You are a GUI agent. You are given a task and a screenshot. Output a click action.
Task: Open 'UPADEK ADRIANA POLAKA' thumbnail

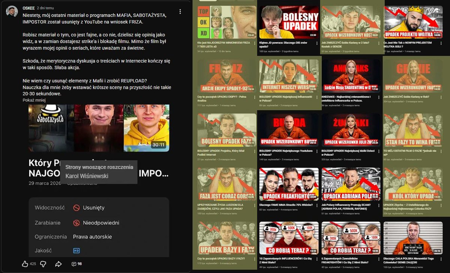coord(351,184)
